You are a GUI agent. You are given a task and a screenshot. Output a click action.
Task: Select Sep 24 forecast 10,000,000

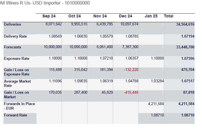click(53, 47)
